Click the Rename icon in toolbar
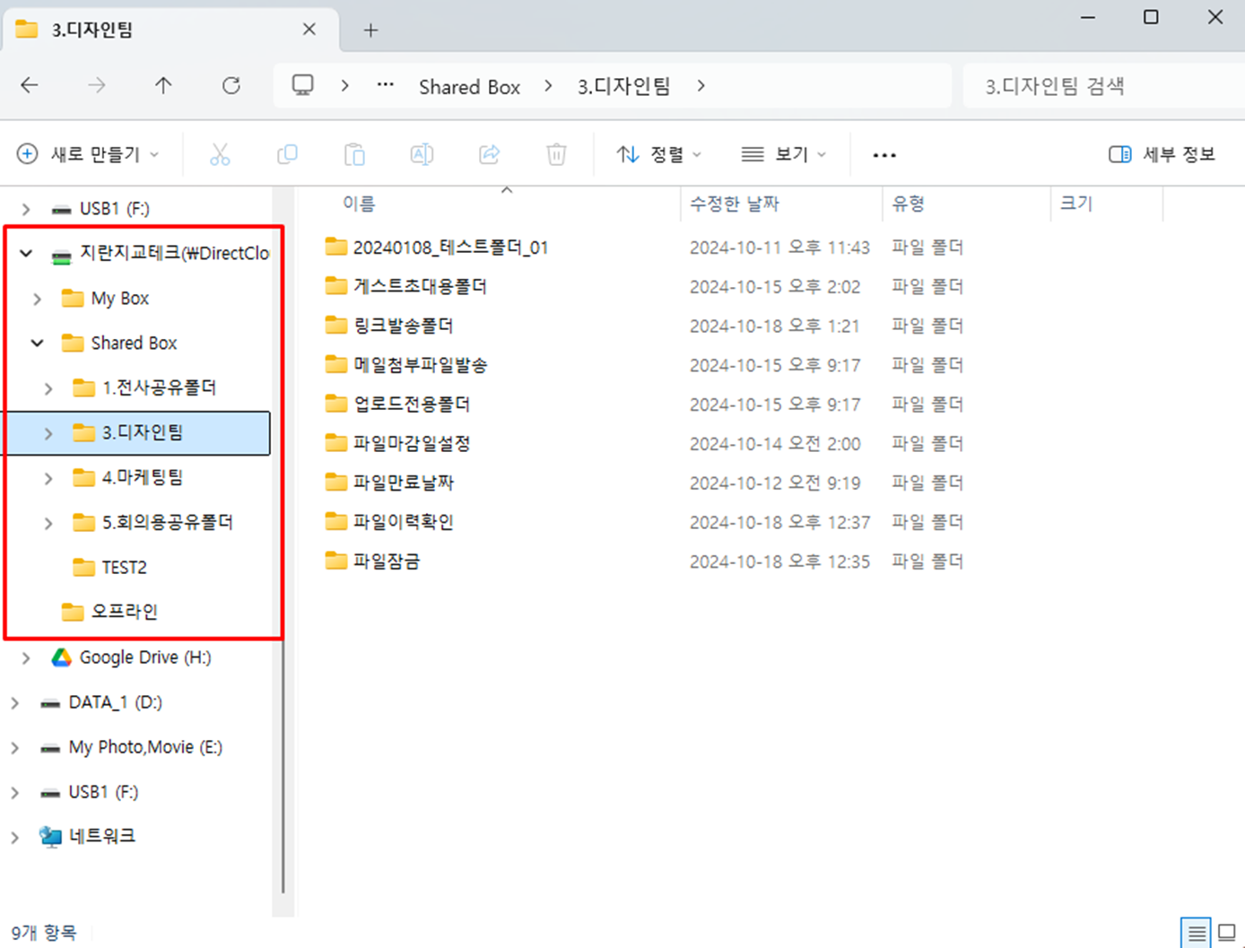Screen dimensions: 1245x948 click(422, 154)
